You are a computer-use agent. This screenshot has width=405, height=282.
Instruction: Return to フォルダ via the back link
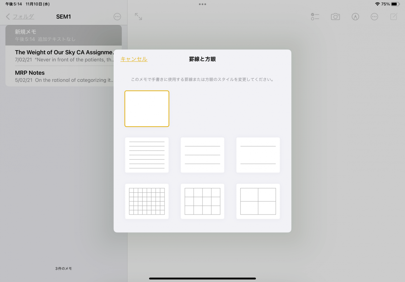[x=20, y=16]
